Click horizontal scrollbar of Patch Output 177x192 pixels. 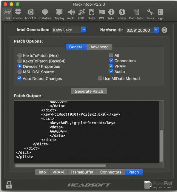point(61,166)
